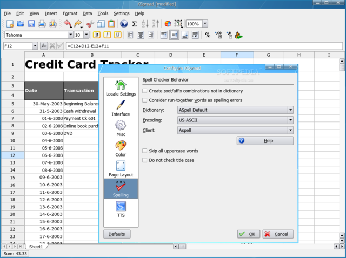Viewport: 346px width, 258px height.
Task: Decrease decimal precision icon
Action: [x=229, y=35]
